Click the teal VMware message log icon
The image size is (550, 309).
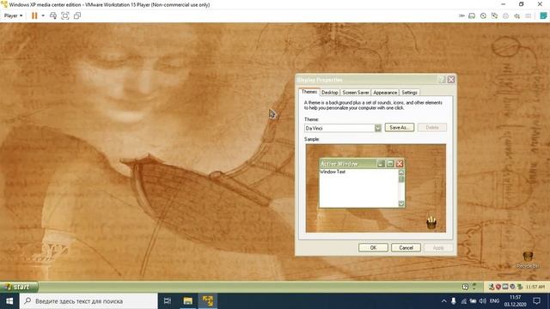[x=543, y=15]
